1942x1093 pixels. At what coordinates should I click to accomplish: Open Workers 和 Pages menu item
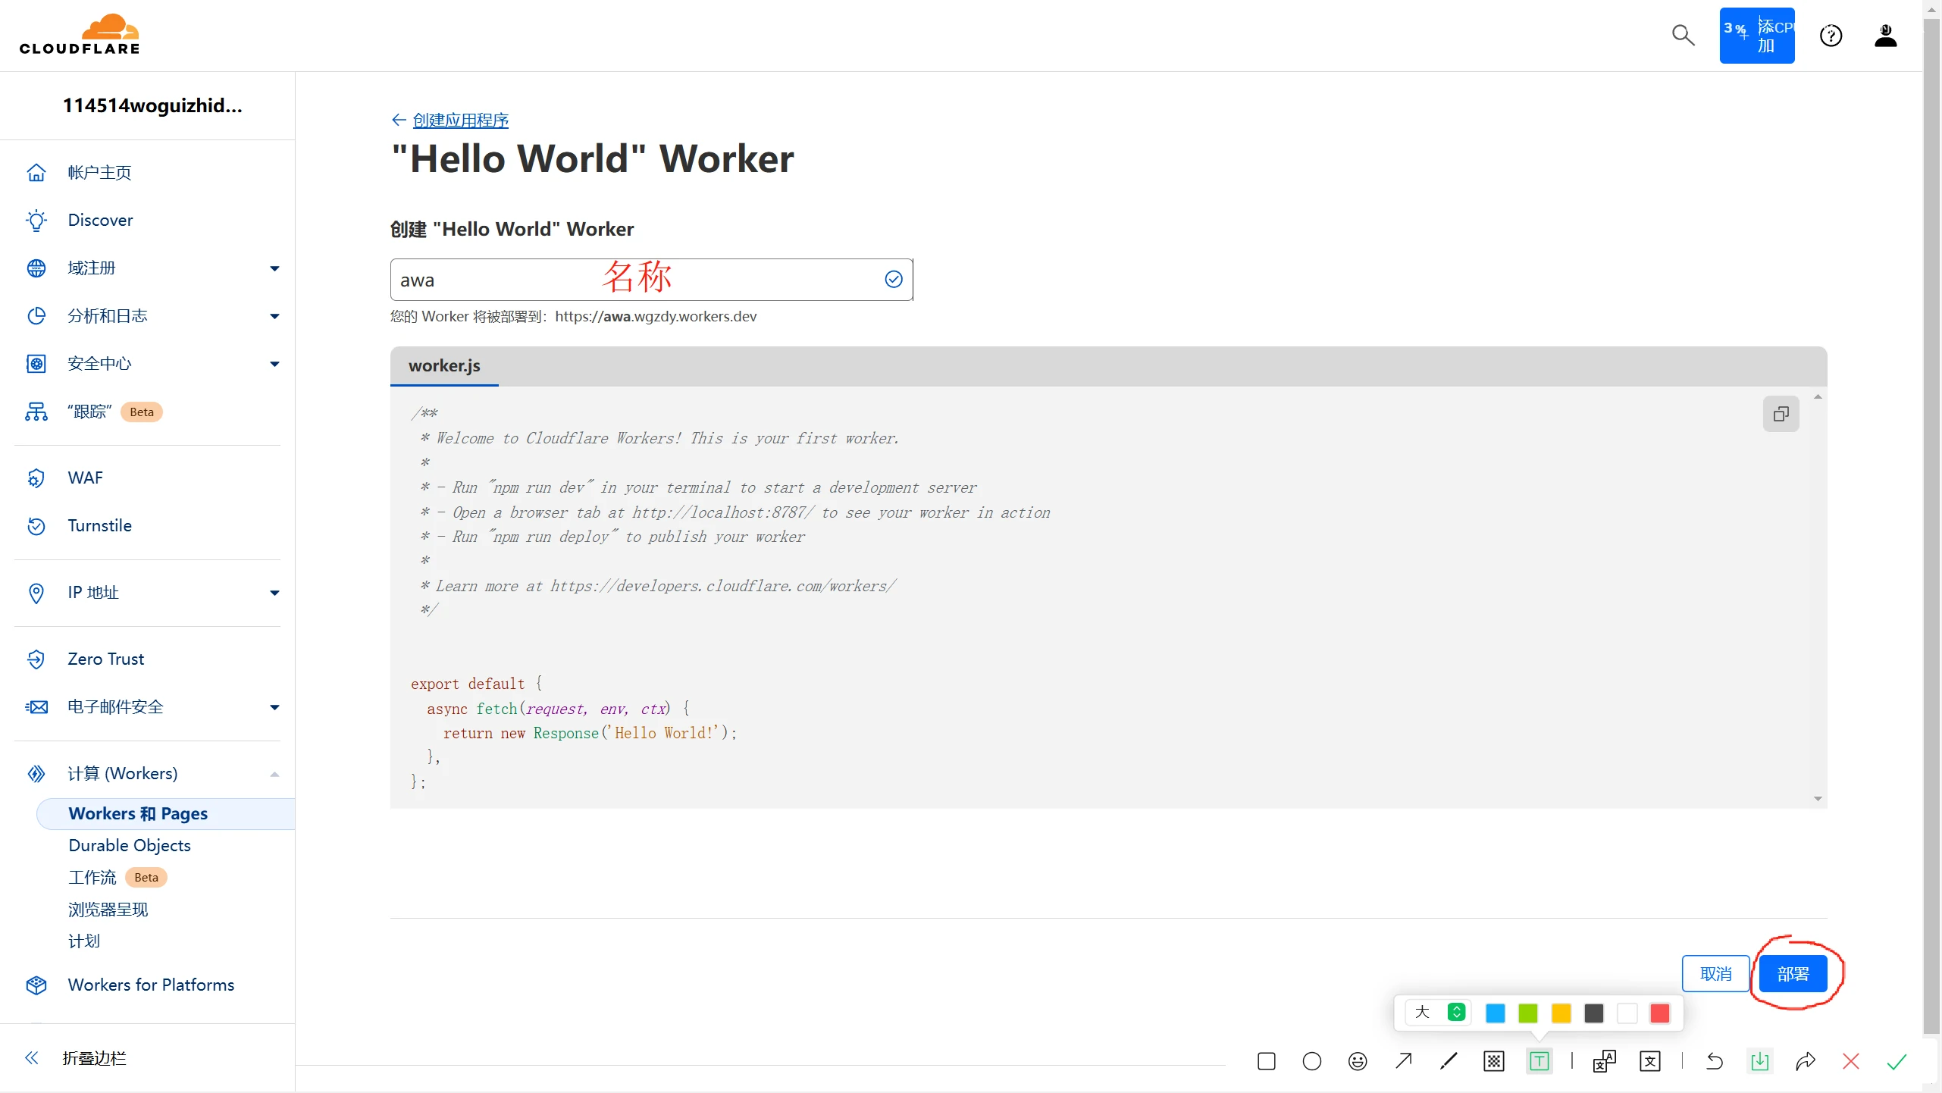165,813
